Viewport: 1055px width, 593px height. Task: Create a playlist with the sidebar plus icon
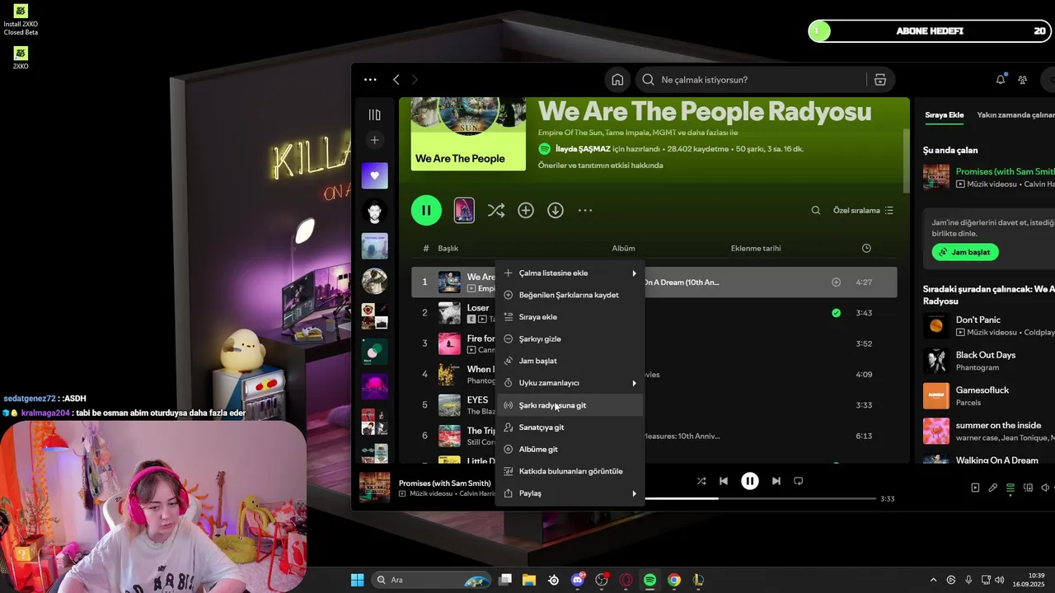click(374, 140)
